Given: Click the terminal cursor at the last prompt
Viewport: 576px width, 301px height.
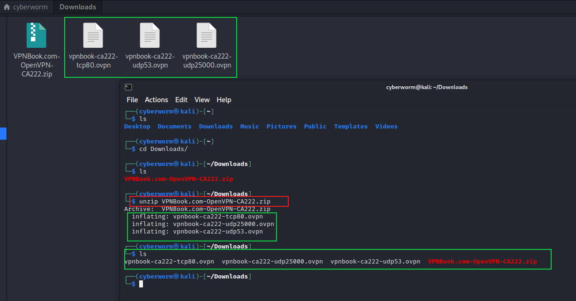Looking at the screenshot, I should pos(141,284).
